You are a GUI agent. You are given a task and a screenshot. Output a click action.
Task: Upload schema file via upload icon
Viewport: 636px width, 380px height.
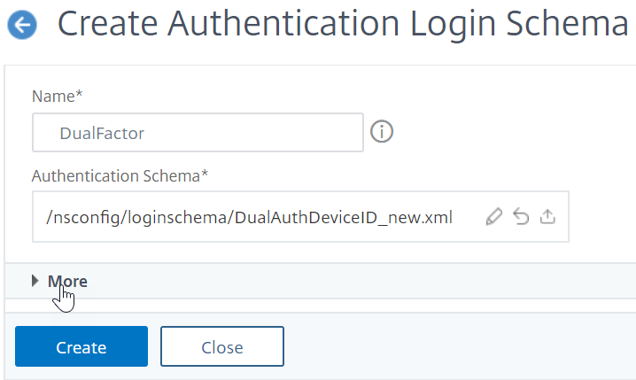click(x=547, y=216)
